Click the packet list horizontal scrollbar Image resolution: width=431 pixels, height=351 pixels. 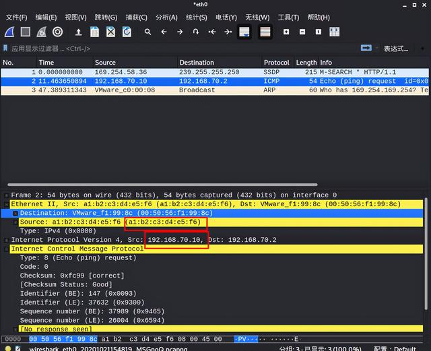click(x=162, y=185)
